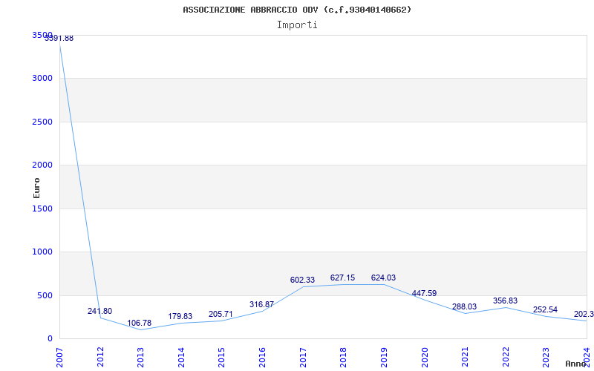Select the 106.78 data label
This screenshot has width=594, height=371.
tap(139, 323)
